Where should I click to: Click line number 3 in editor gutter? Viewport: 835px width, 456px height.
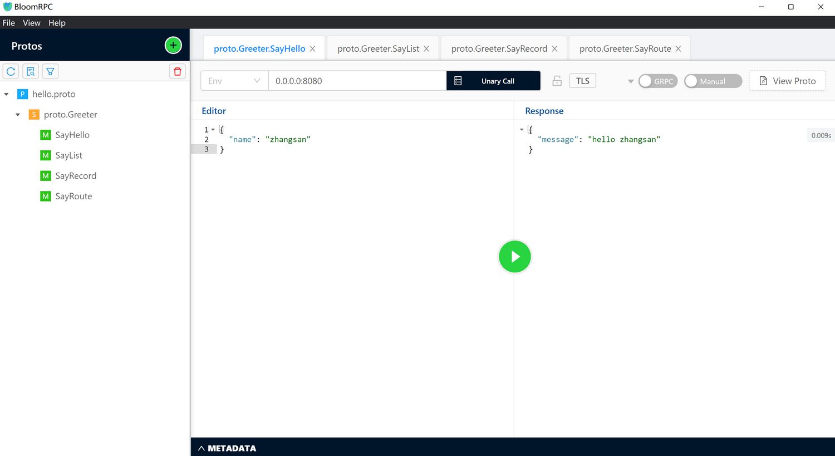(207, 149)
